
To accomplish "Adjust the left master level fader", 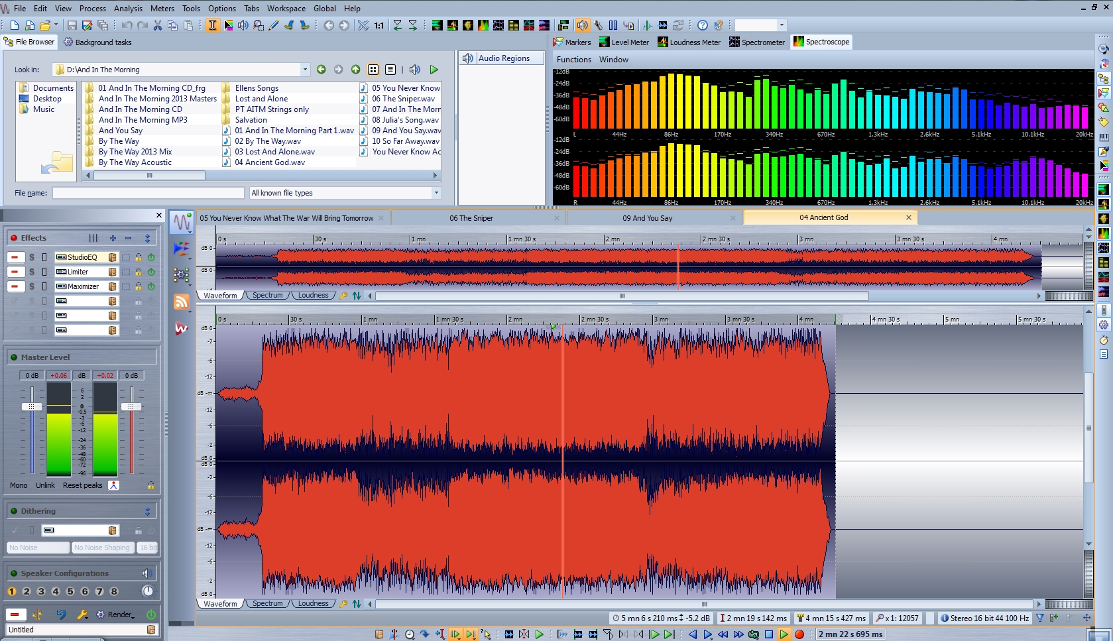I will [x=31, y=406].
